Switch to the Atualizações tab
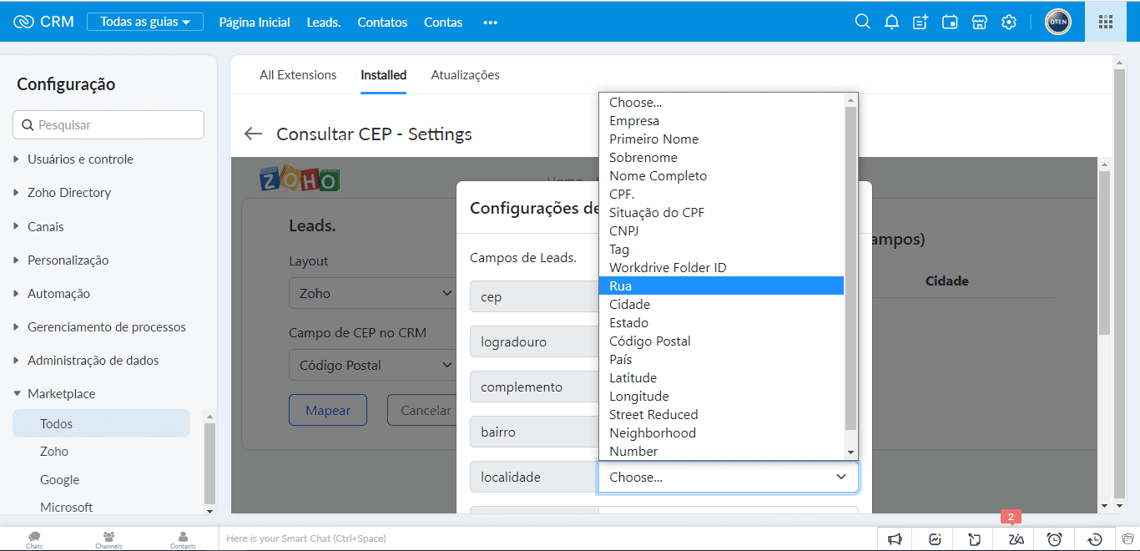The image size is (1140, 551). coord(465,75)
